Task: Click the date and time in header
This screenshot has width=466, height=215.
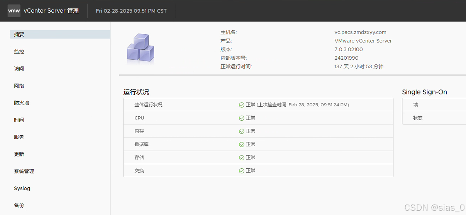Action: [131, 11]
